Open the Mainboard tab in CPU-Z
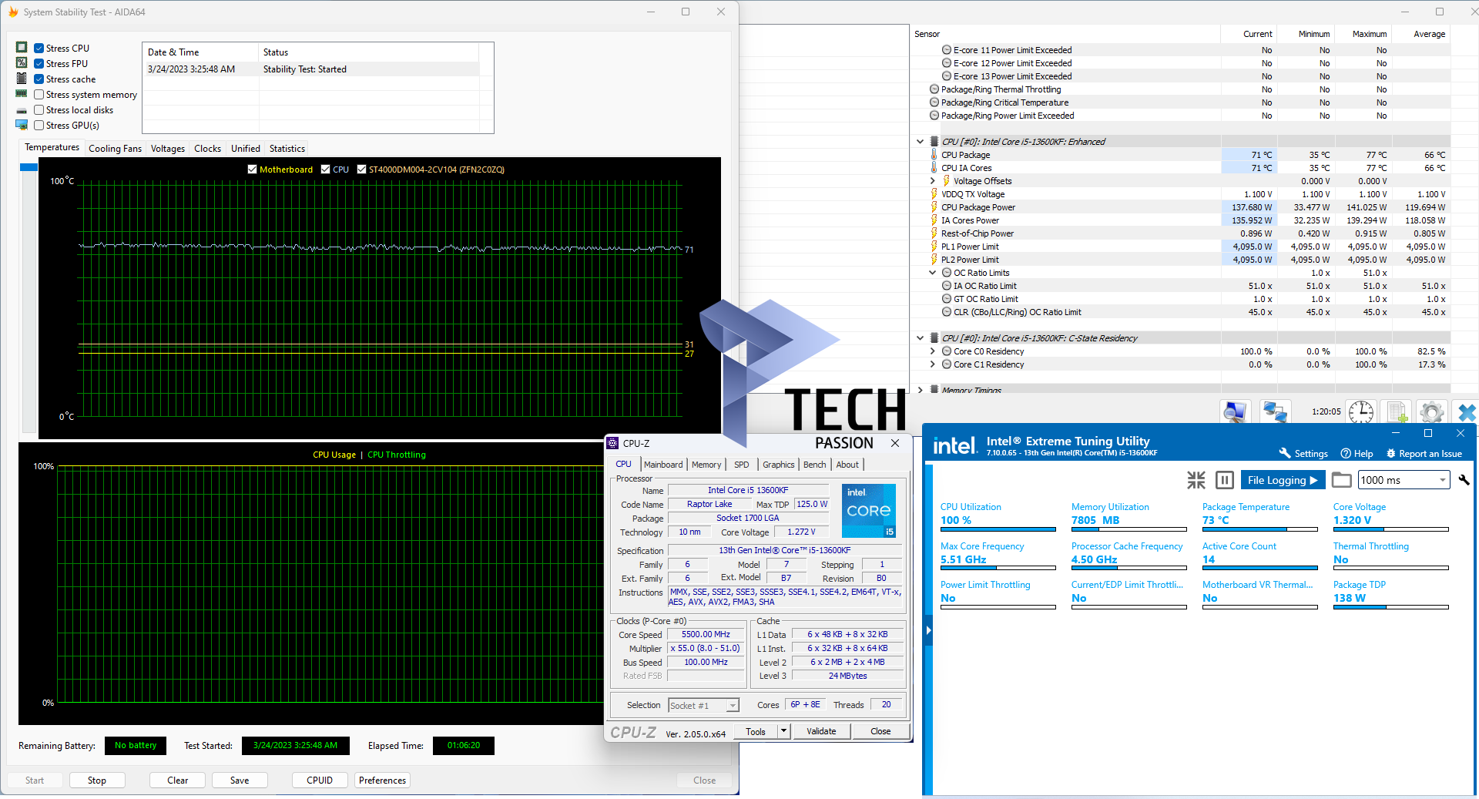This screenshot has width=1479, height=799. pos(662,465)
